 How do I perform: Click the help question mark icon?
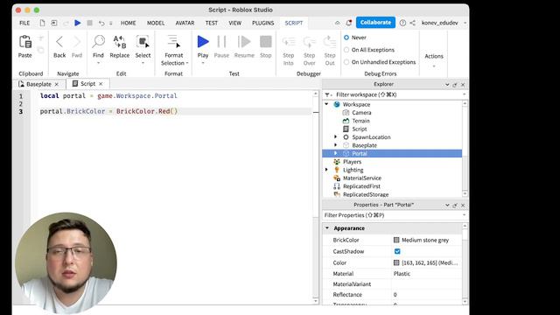pyautogui.click(x=402, y=23)
